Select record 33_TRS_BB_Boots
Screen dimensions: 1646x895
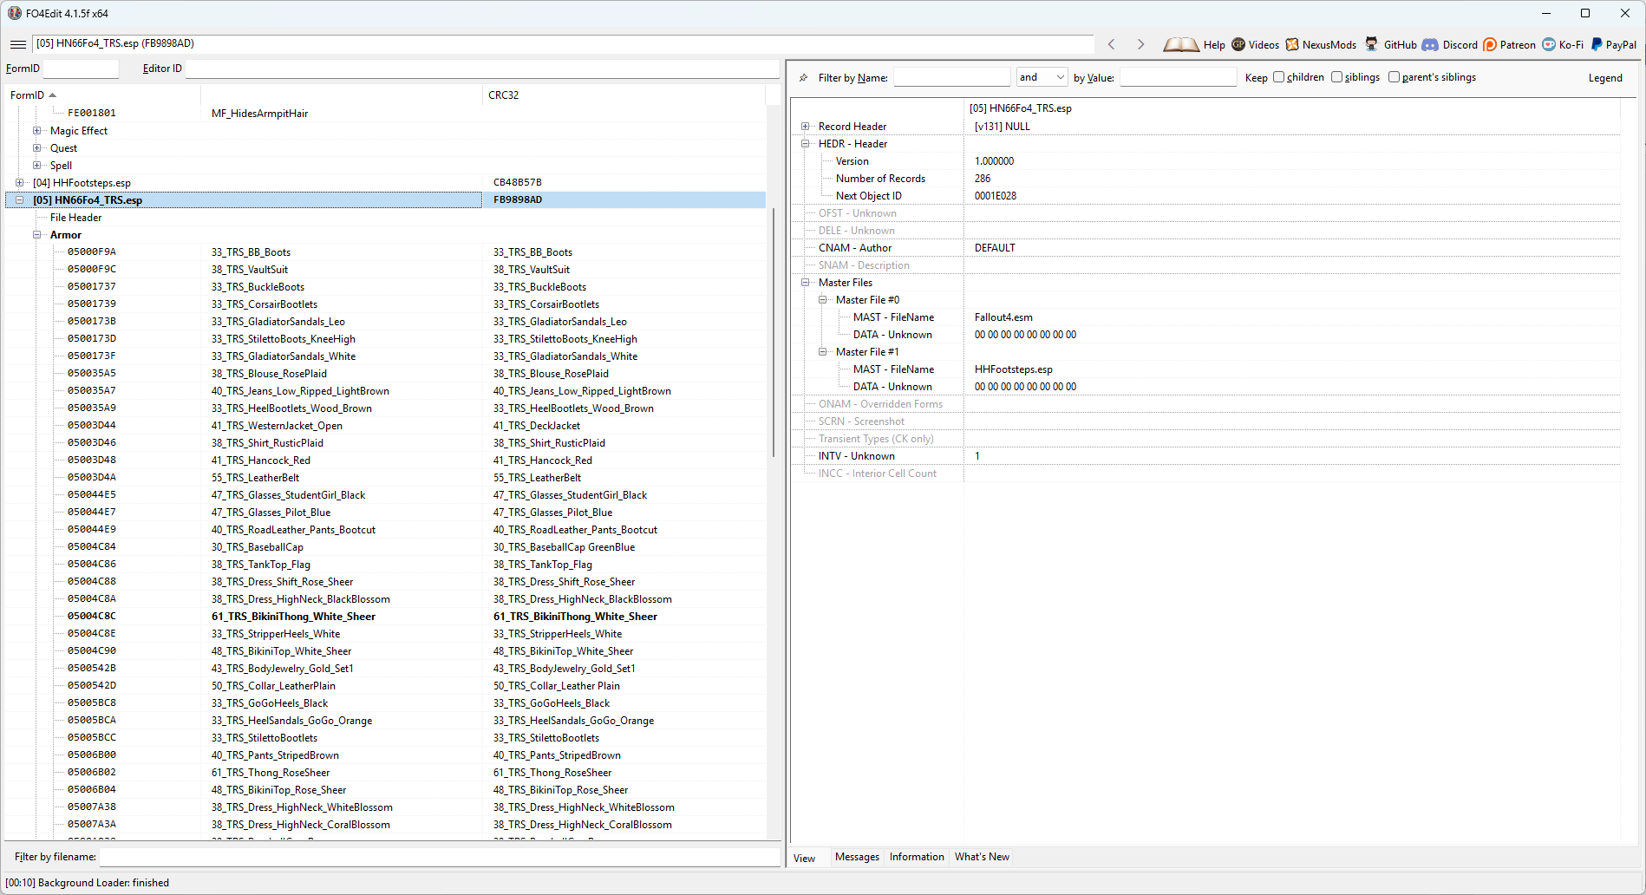(x=251, y=252)
